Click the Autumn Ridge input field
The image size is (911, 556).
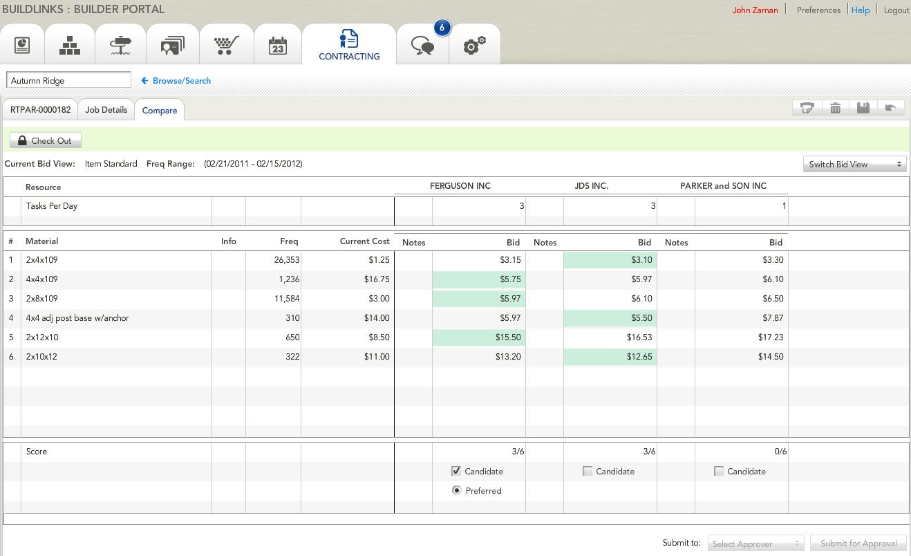(x=68, y=80)
